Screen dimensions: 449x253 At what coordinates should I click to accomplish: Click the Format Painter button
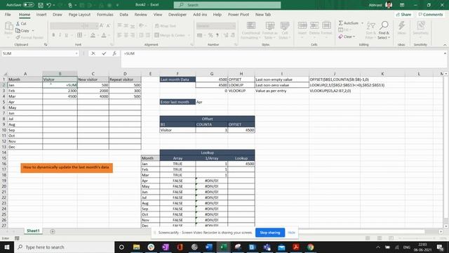[x=29, y=37]
